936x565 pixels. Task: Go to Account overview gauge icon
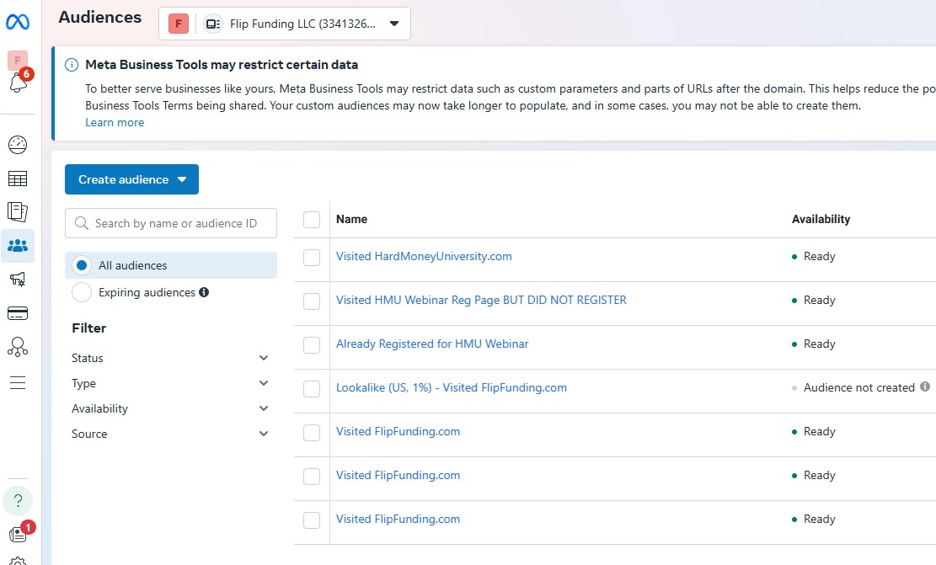(18, 144)
